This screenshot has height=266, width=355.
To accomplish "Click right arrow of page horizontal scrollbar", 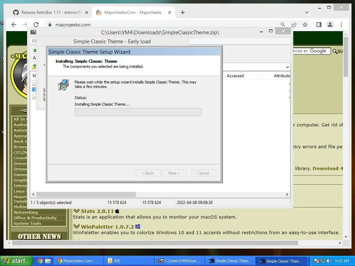I will (340, 243).
